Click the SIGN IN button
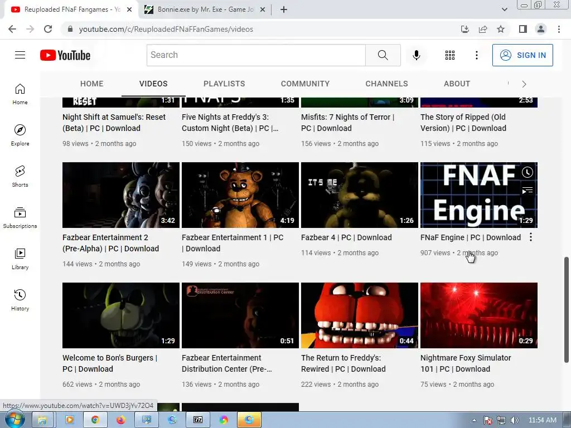The width and height of the screenshot is (571, 428). tap(522, 55)
